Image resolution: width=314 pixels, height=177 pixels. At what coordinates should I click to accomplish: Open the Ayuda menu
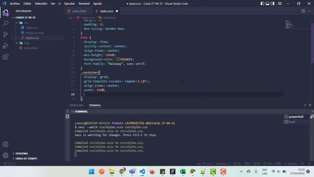[97, 3]
